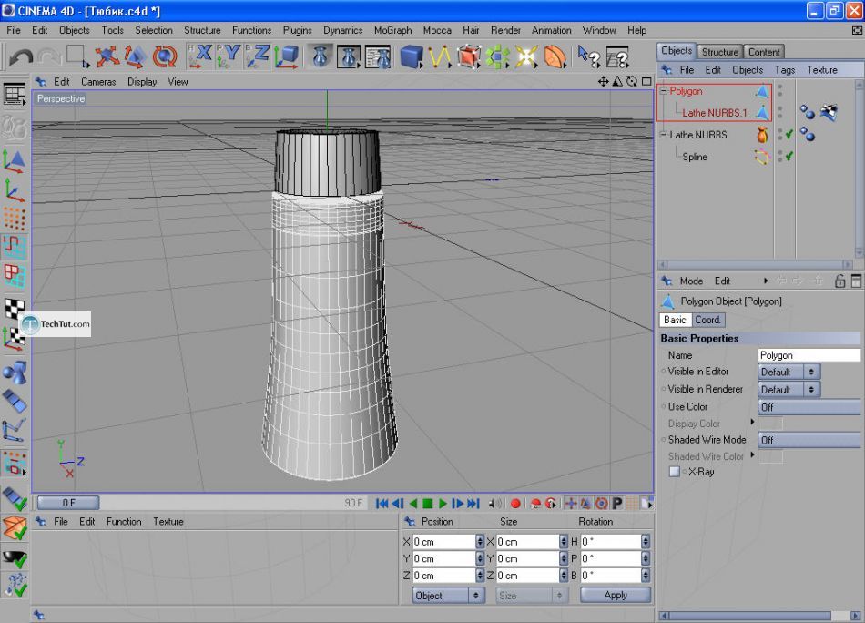This screenshot has height=623, width=865.
Task: Toggle the Y axis lock icon
Action: tap(229, 56)
